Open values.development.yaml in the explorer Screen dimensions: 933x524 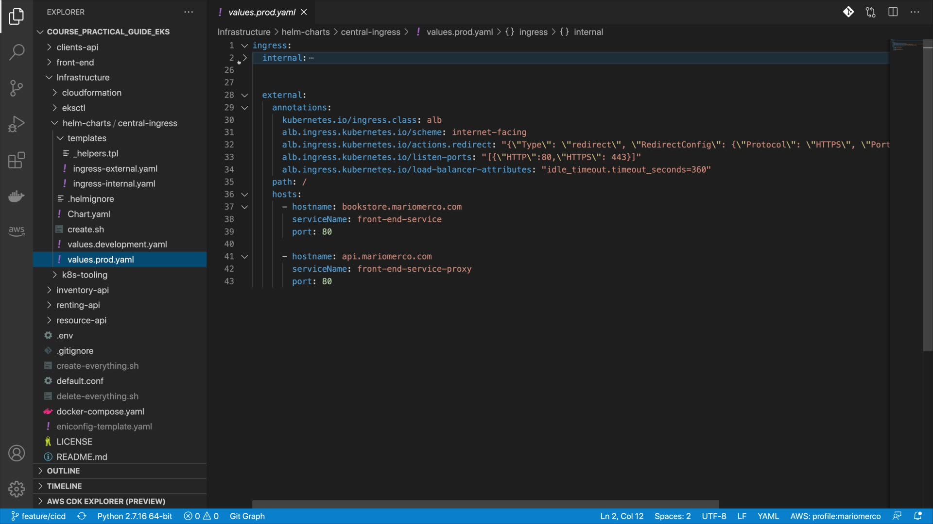(x=117, y=245)
